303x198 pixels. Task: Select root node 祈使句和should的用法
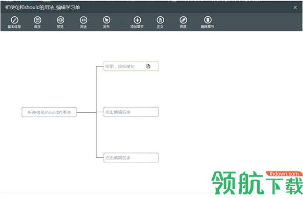pyautogui.click(x=49, y=112)
